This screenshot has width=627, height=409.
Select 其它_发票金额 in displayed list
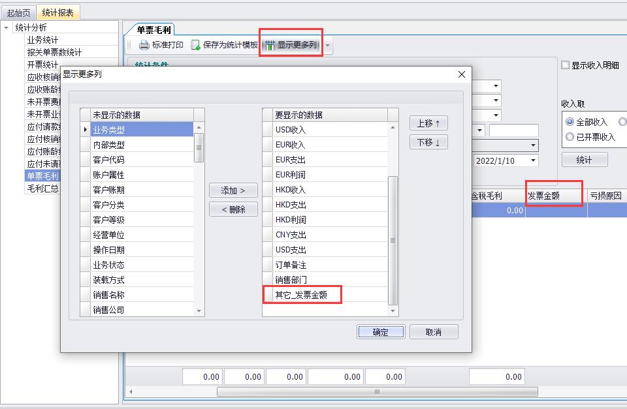[x=300, y=295]
